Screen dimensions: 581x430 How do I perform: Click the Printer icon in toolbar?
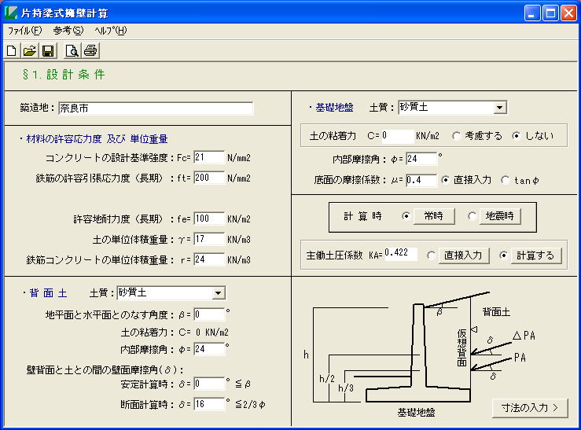(90, 52)
